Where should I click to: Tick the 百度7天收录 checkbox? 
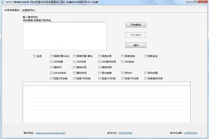tap(123, 79)
